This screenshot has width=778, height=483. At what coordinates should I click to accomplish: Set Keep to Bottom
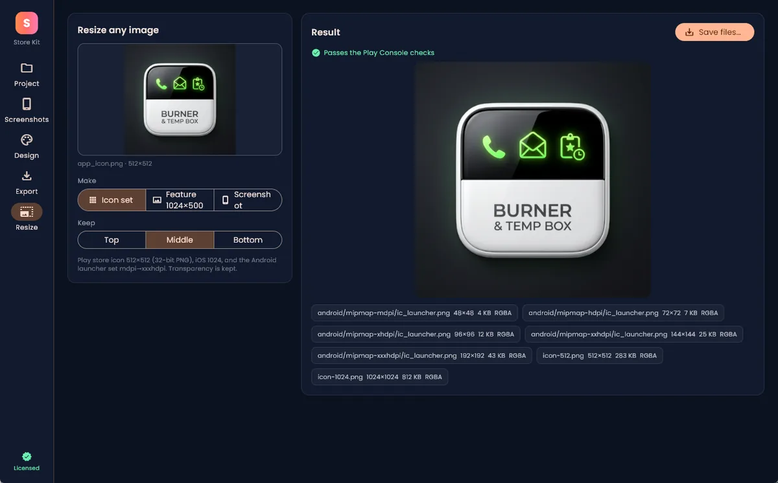coord(248,240)
